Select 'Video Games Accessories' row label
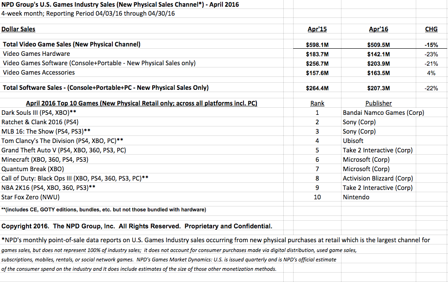Screen dimensions: 448x282 [x=38, y=72]
